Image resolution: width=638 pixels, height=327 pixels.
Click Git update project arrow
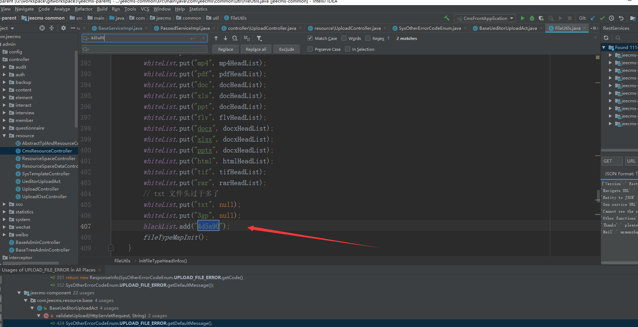click(593, 18)
